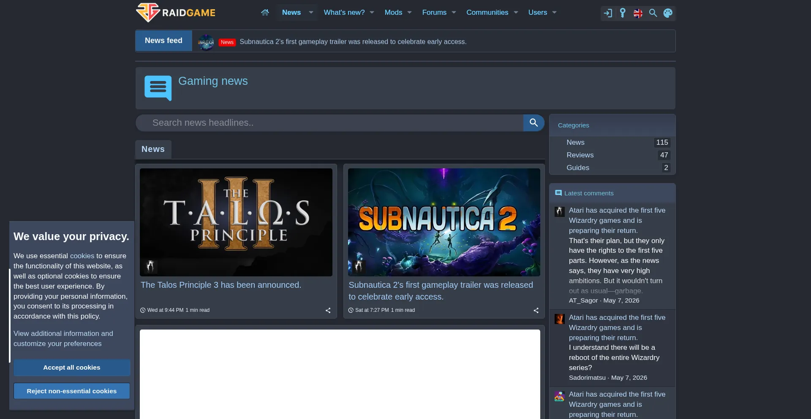This screenshot has height=419, width=811.
Task: Open the Subnautica 2 headline in news feed
Action: [x=353, y=42]
